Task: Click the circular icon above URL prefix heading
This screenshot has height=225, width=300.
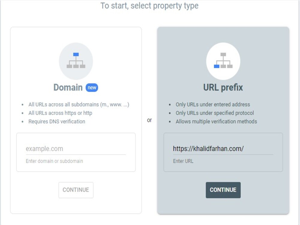Action: click(x=223, y=61)
